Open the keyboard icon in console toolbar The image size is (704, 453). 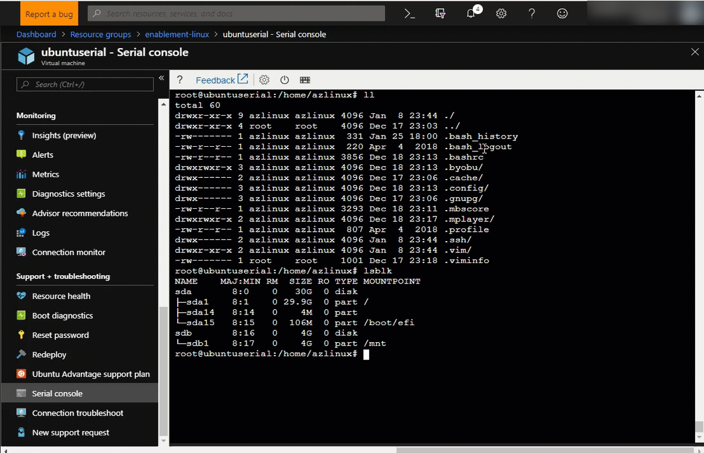point(304,80)
